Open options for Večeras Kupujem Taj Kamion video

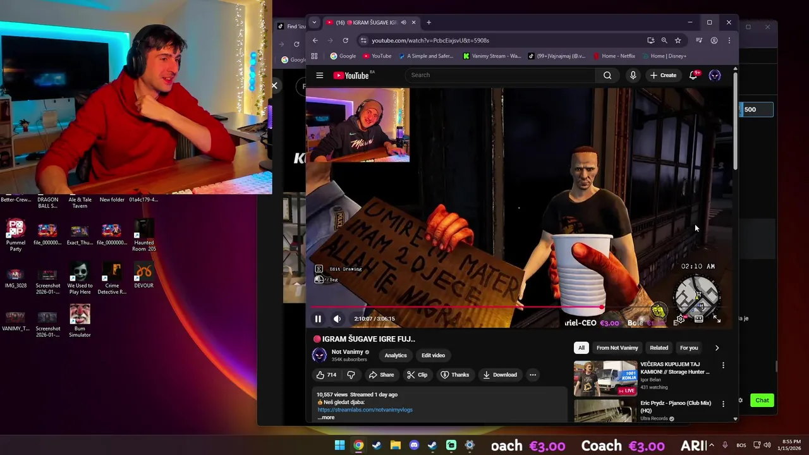(x=723, y=365)
